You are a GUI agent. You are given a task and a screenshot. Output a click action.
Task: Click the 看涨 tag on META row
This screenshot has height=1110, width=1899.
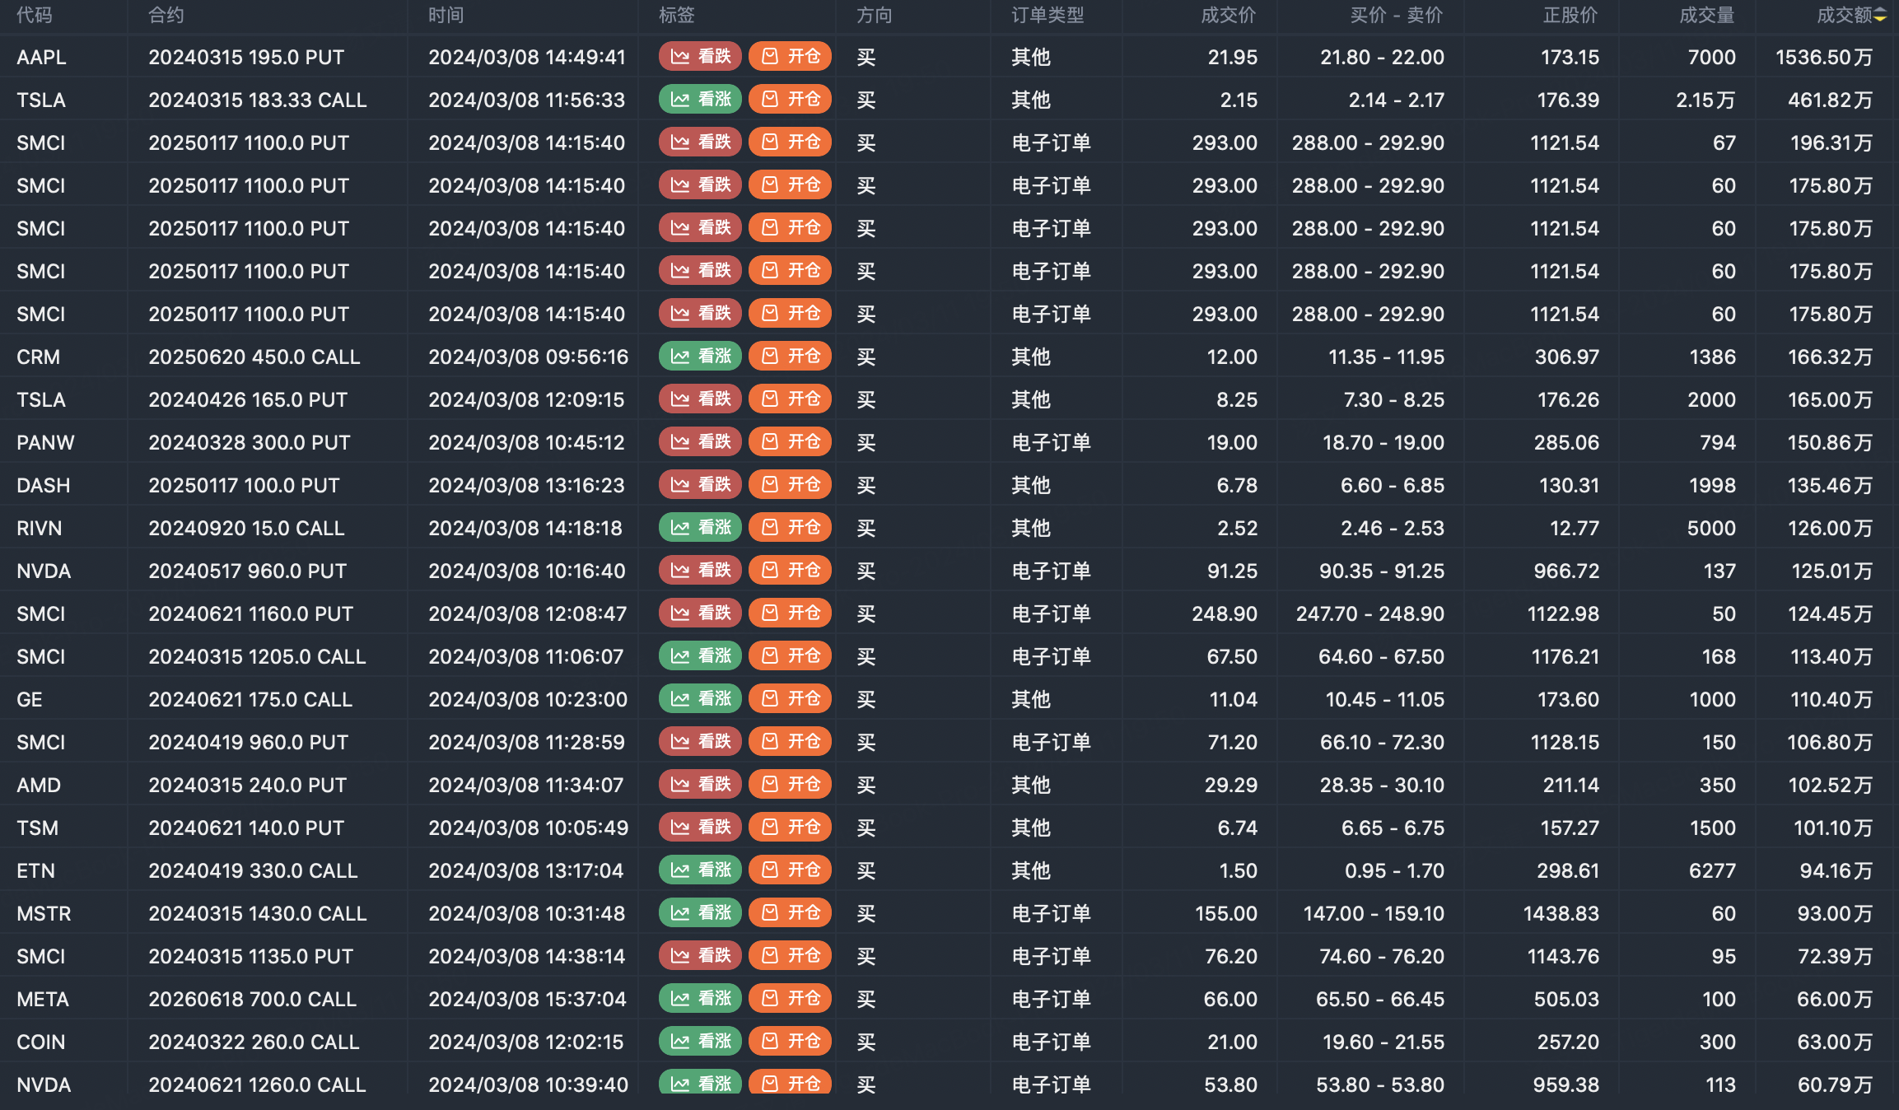point(701,999)
